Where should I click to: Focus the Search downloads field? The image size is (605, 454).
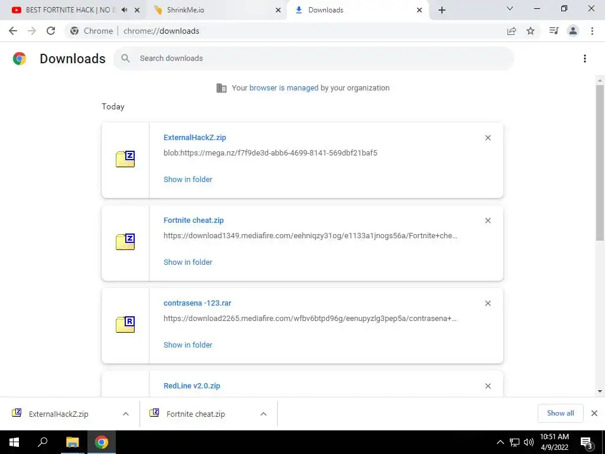314,59
